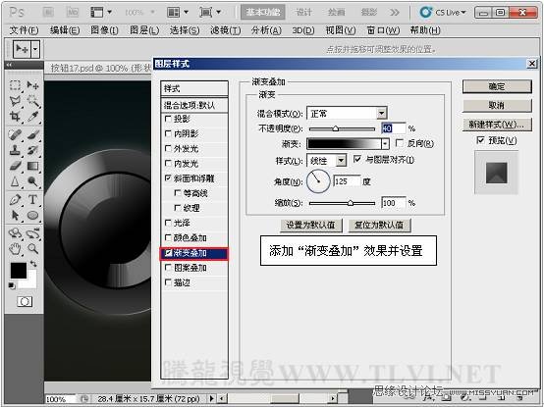Swap foreground and background colors icon

[x=33, y=264]
